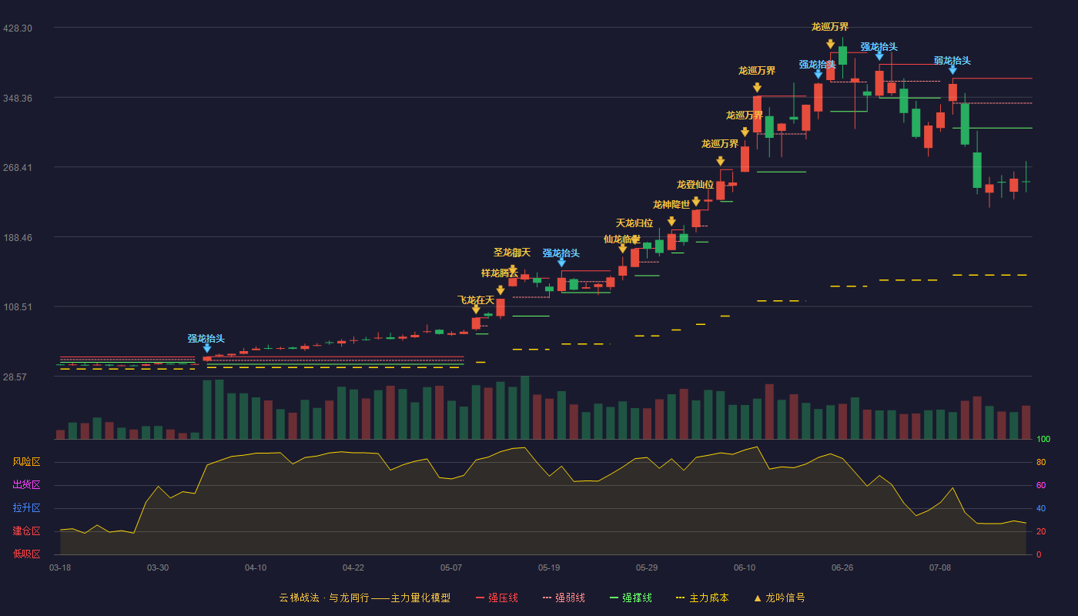Click the 天龙归位 yellow arrow
This screenshot has width=1078, height=616.
634,240
